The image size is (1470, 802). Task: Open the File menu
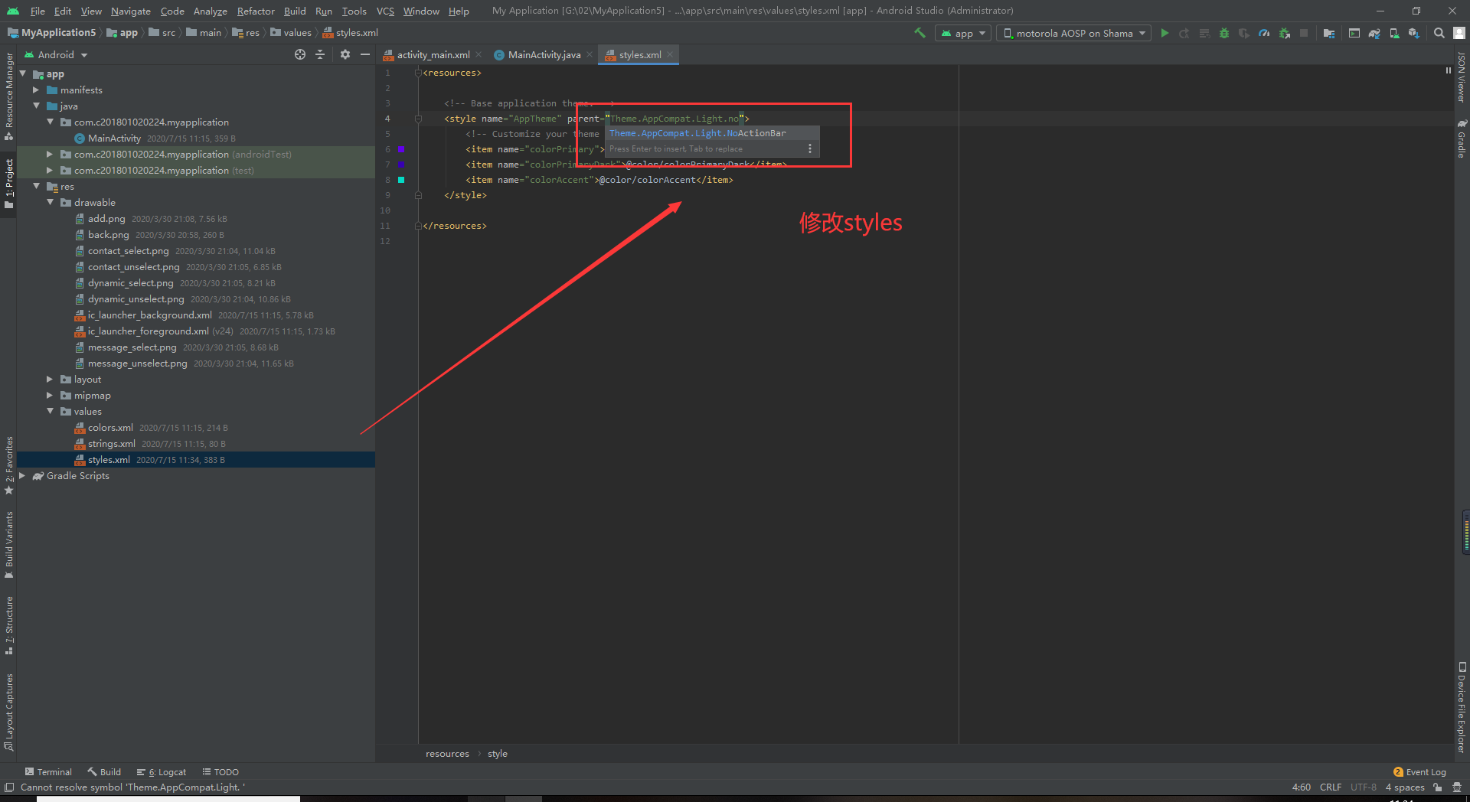[x=38, y=11]
